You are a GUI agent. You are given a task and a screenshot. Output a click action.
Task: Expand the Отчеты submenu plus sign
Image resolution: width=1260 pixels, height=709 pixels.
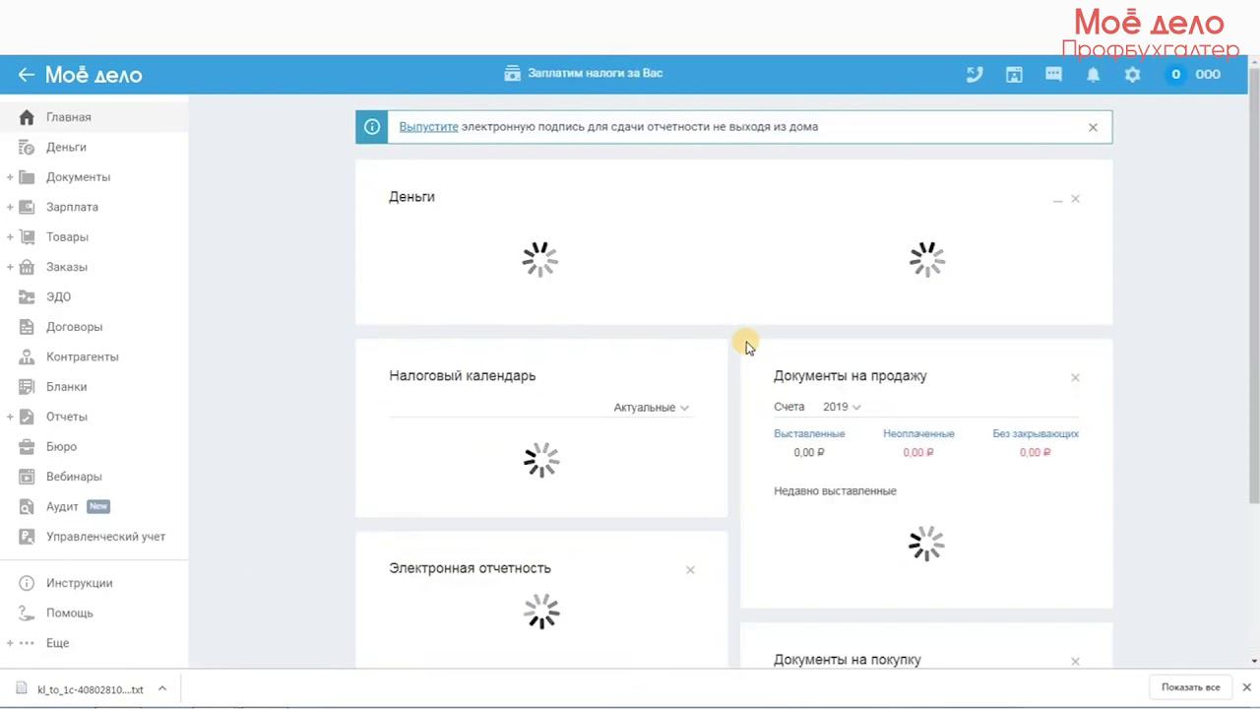[10, 417]
